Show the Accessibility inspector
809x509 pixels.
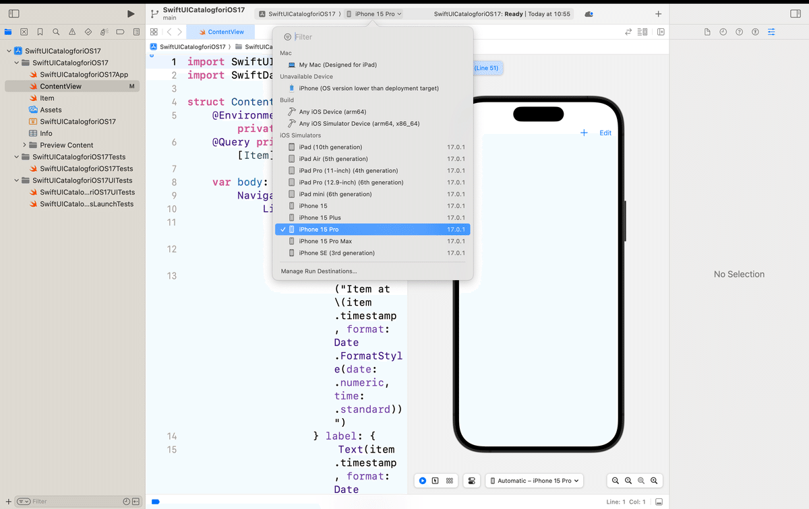tap(755, 32)
